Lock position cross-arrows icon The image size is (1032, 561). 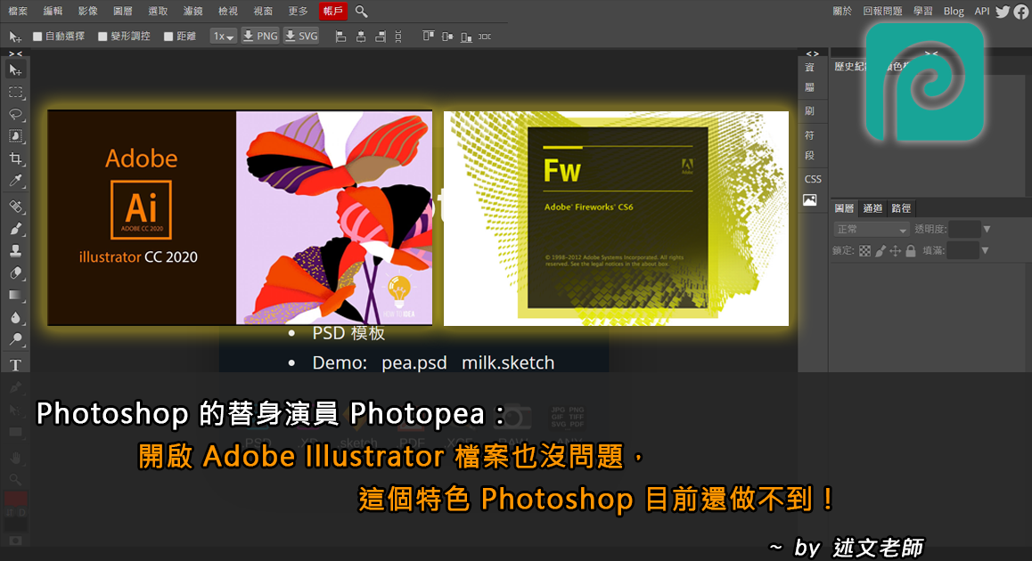[x=895, y=250]
